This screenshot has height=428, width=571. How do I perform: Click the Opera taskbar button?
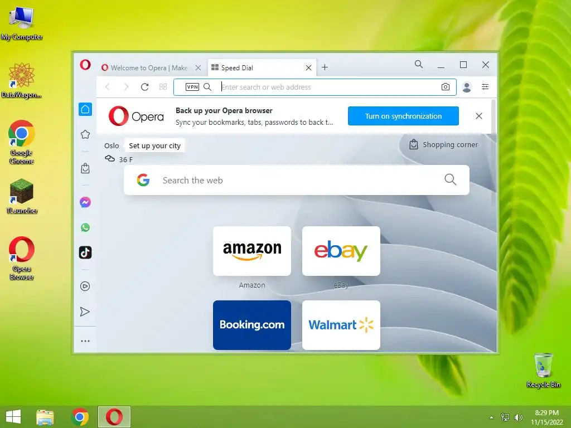[x=114, y=417]
